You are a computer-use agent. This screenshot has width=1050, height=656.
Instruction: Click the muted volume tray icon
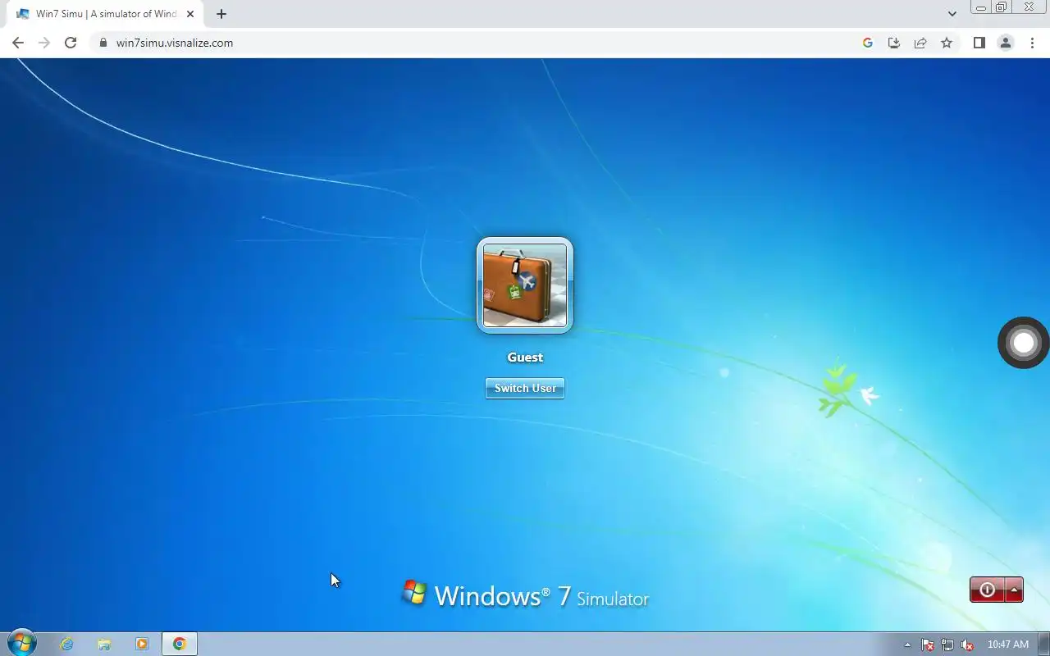[967, 645]
